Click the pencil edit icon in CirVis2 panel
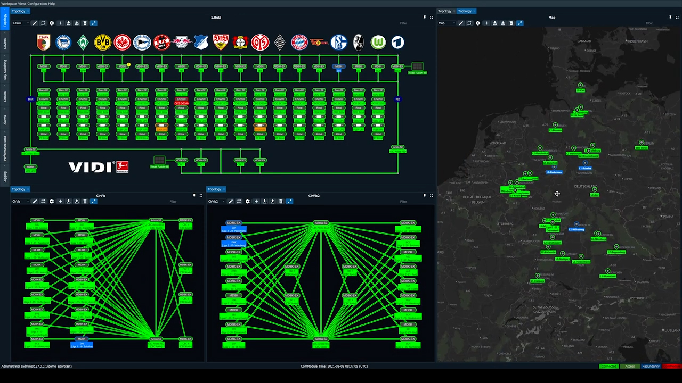Viewport: 682px width, 383px height. 231,202
